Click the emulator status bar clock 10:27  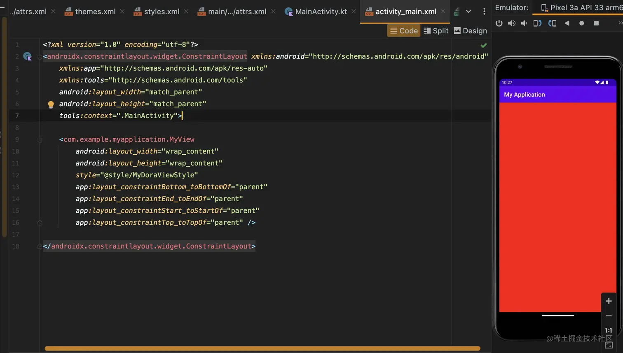[507, 83]
